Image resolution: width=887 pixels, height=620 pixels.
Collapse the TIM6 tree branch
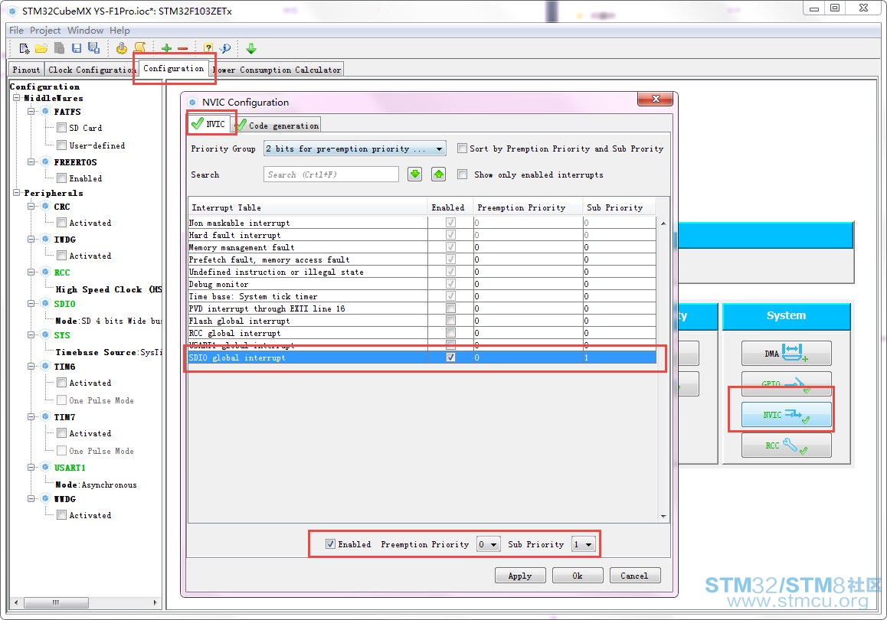tap(31, 366)
